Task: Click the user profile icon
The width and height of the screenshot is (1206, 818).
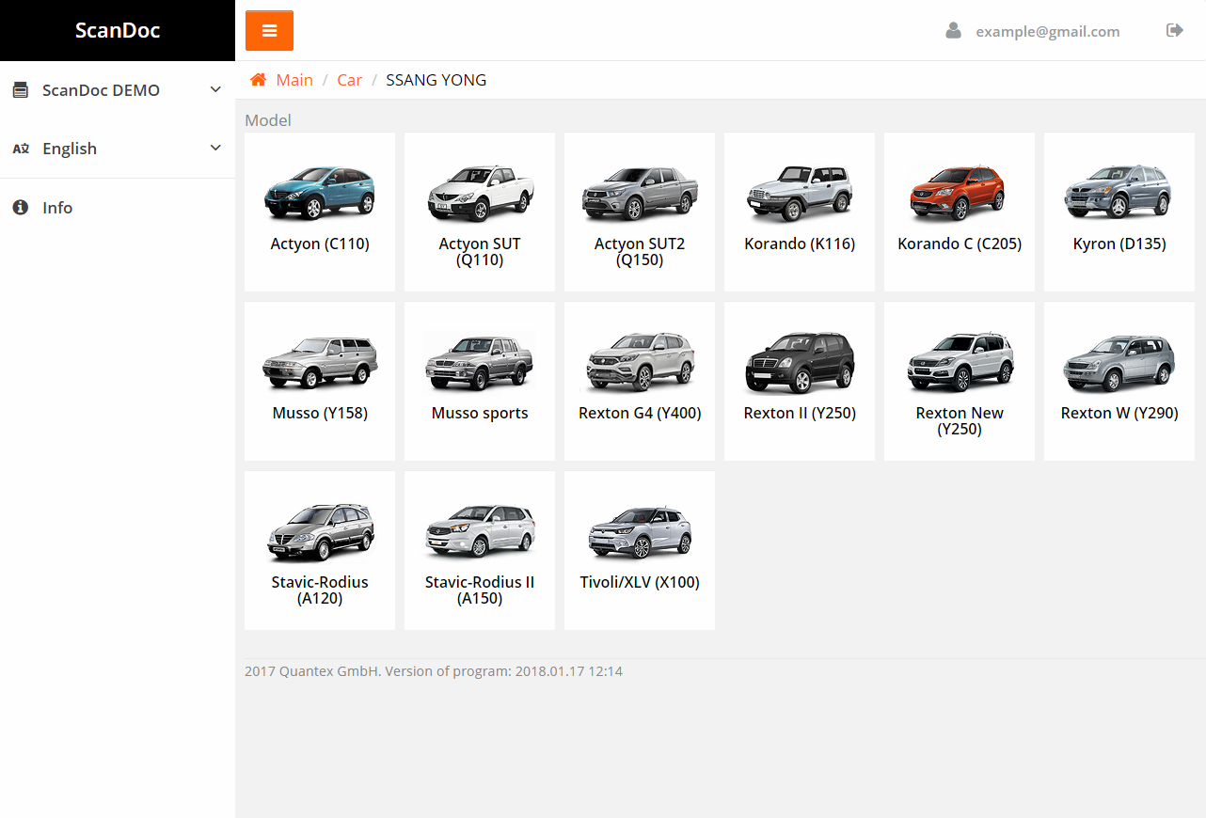Action: pos(953,31)
